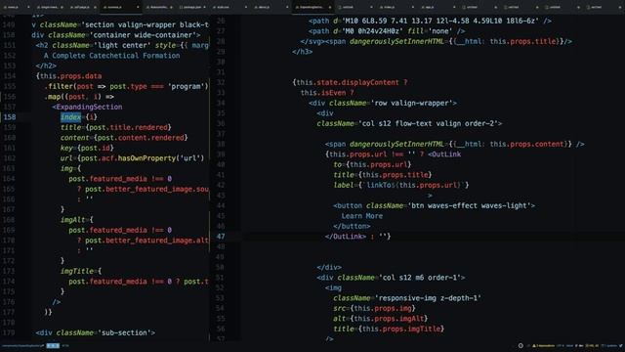Click the '{this.state.displayContent ?' line
Image resolution: width=625 pixels, height=352 pixels.
coord(350,82)
